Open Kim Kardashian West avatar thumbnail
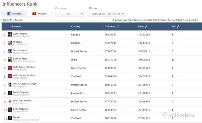Viewport: 202px width, 123px height. coord(10,85)
